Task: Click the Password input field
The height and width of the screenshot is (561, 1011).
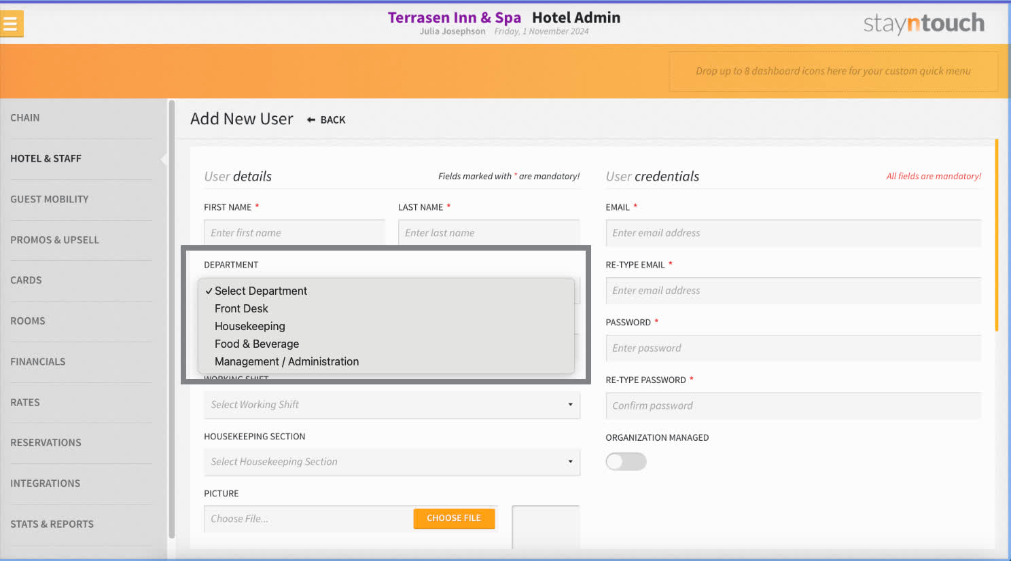Action: [x=794, y=348]
